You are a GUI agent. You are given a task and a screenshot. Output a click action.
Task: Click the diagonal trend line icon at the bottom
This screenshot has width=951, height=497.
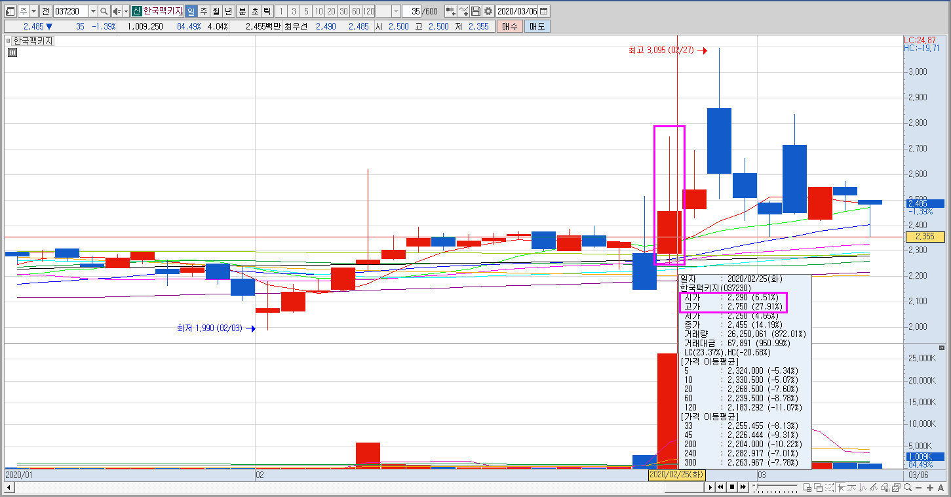point(874,487)
